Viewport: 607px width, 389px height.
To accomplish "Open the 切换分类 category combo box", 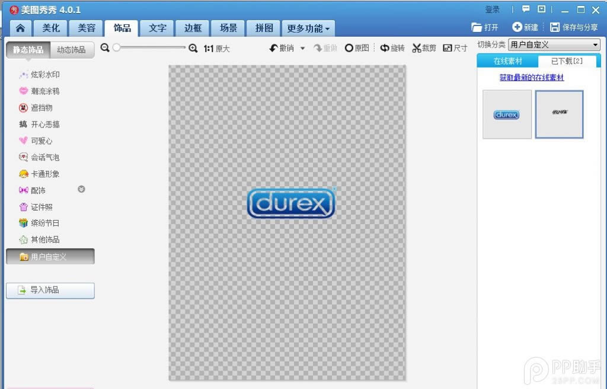I will pyautogui.click(x=554, y=45).
